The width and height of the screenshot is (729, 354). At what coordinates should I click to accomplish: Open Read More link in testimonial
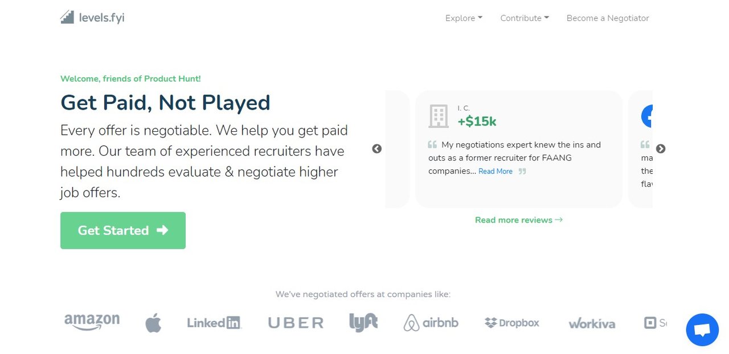[495, 171]
